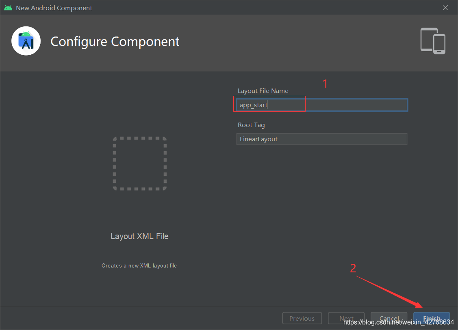Click the Configure Component heading

tap(115, 41)
